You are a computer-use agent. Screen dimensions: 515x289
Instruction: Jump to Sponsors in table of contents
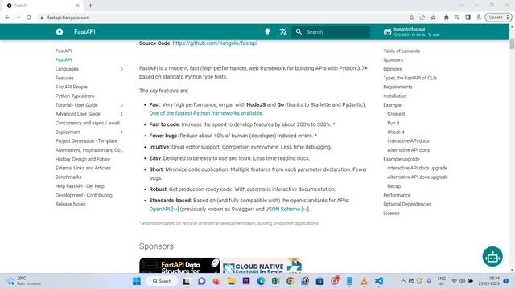coord(393,60)
